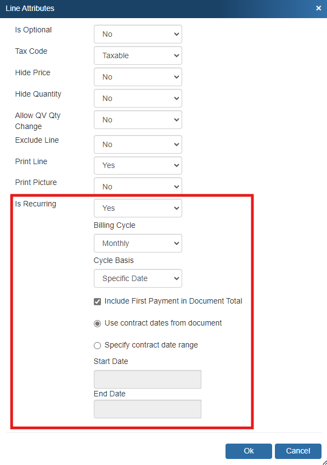Expand the Exclude Line dropdown
Screen dimensions: 327x465
tap(138, 144)
